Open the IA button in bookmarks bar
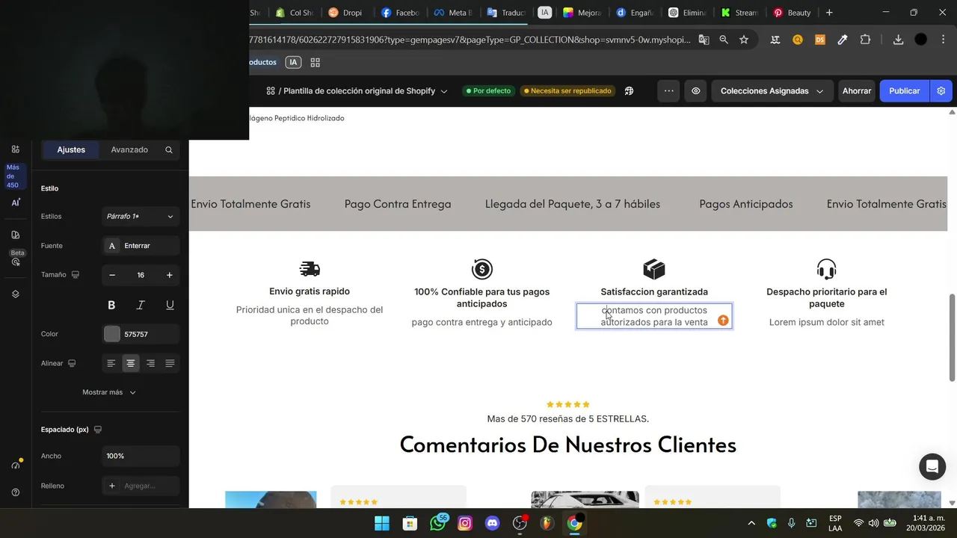Viewport: 957px width, 538px height. pos(293,63)
